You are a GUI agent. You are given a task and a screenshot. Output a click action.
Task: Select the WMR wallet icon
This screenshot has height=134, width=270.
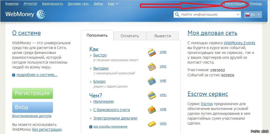click(x=152, y=53)
